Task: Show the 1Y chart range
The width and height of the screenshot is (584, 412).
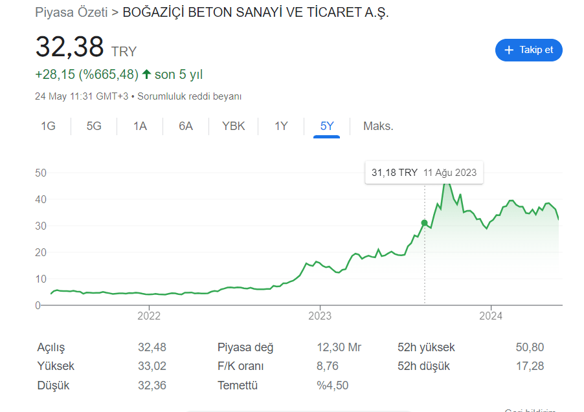Action: point(281,126)
